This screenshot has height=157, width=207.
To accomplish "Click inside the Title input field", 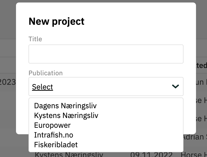I will tap(106, 54).
